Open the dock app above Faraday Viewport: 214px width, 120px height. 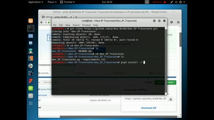30,73
